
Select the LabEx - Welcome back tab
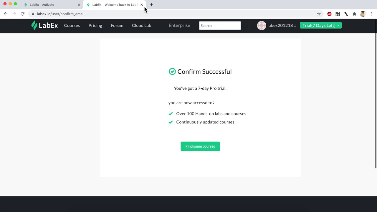115,5
